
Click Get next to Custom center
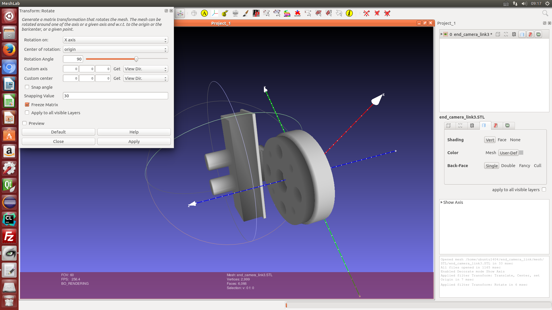coord(117,78)
